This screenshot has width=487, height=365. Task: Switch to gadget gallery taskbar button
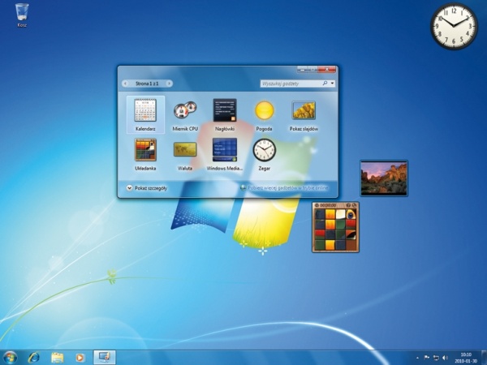coord(105,357)
